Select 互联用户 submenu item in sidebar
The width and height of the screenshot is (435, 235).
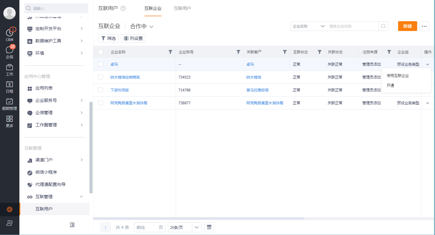[54, 209]
